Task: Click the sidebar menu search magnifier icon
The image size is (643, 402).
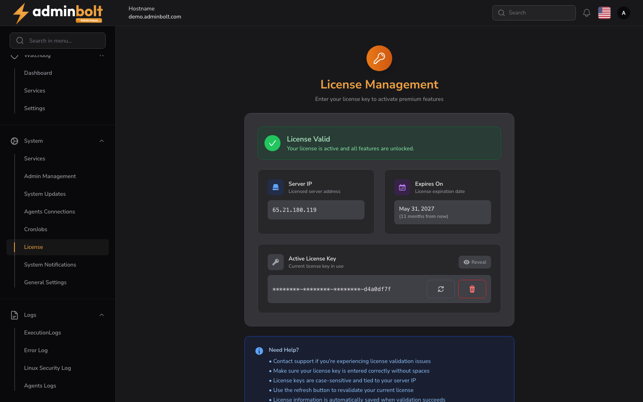Action: 20,41
